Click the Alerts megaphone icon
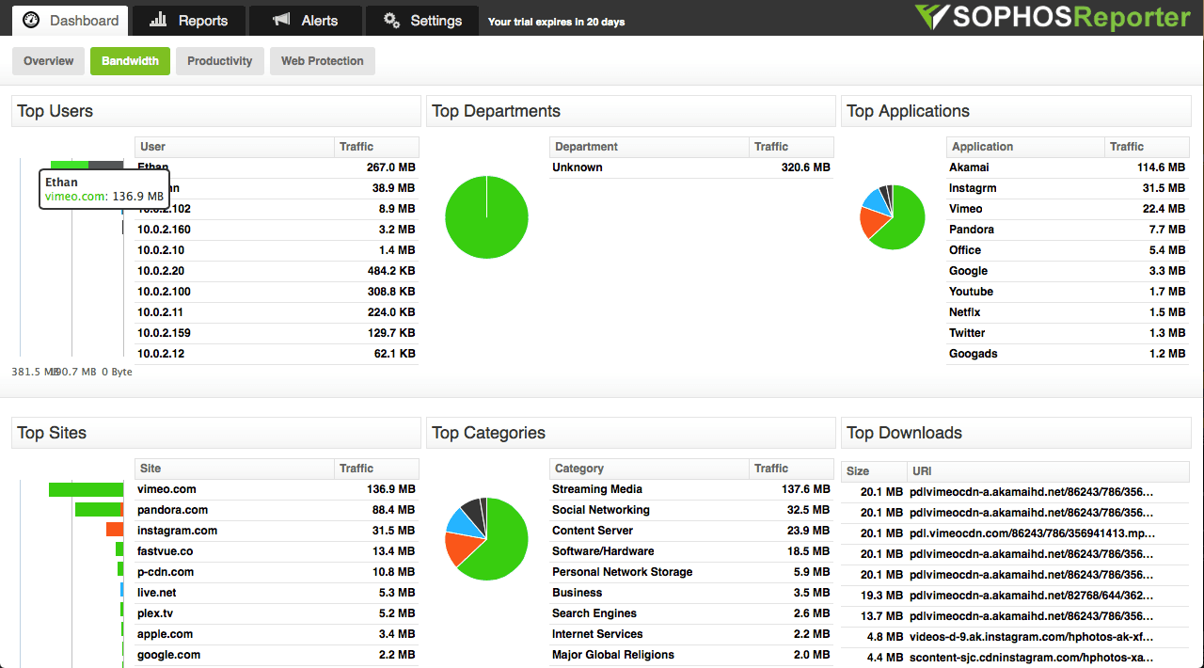The width and height of the screenshot is (1204, 668). pos(280,20)
